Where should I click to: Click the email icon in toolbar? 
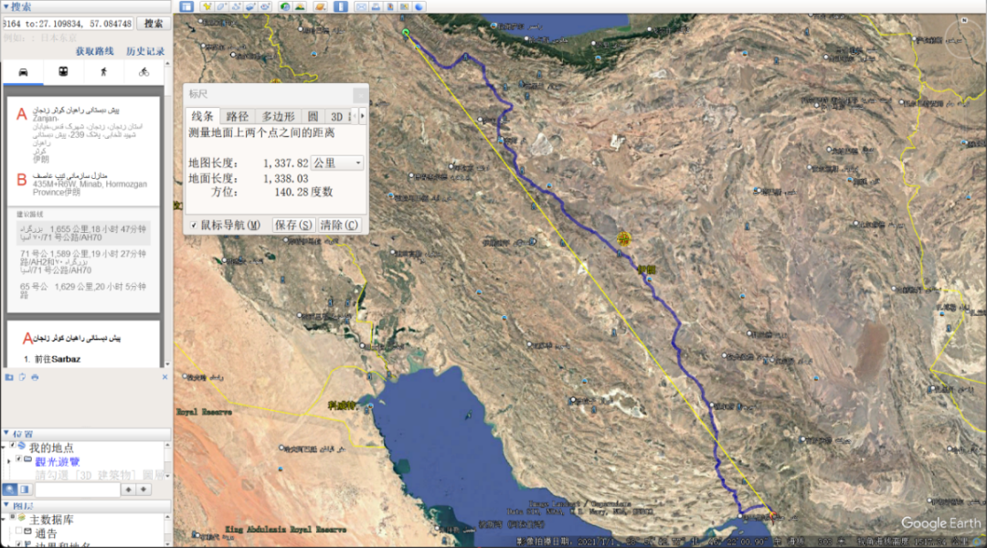pos(362,6)
